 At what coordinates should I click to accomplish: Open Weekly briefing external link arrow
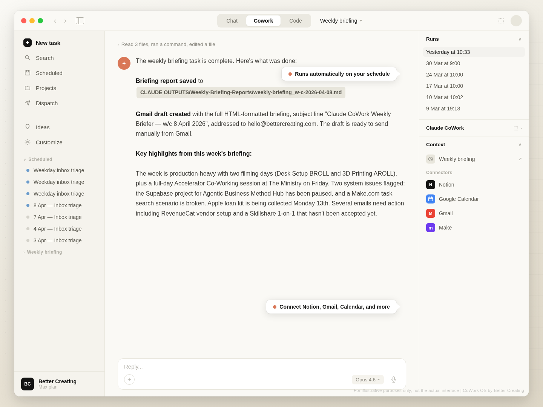(520, 159)
